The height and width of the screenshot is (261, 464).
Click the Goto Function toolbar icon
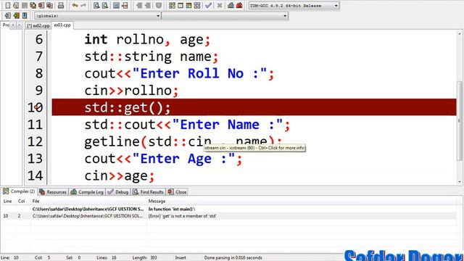pyautogui.click(x=116, y=5)
